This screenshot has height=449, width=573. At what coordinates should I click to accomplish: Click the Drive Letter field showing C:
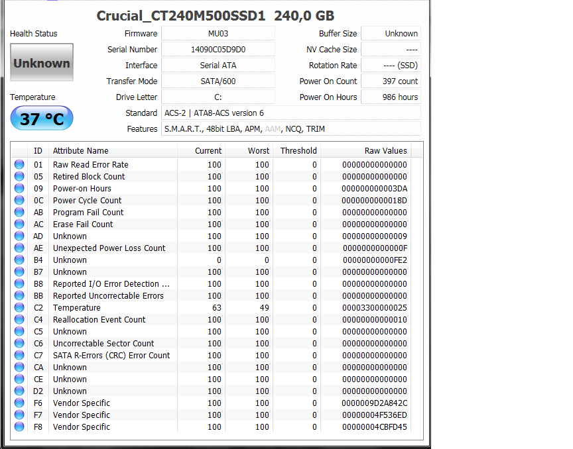(218, 97)
